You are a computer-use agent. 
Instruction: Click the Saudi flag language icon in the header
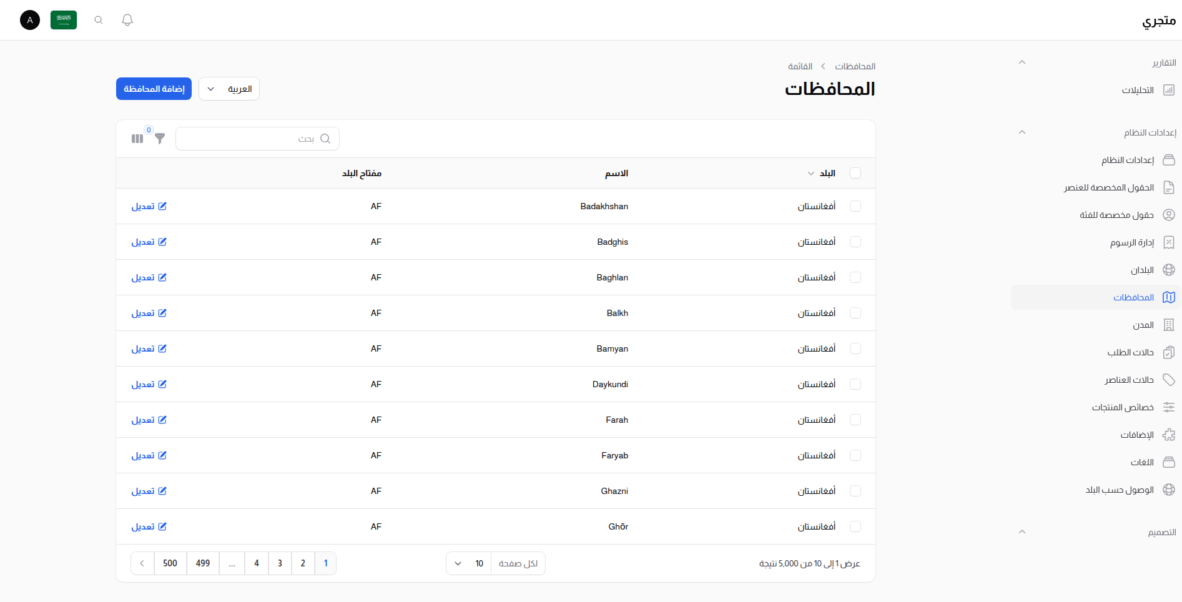coord(63,19)
